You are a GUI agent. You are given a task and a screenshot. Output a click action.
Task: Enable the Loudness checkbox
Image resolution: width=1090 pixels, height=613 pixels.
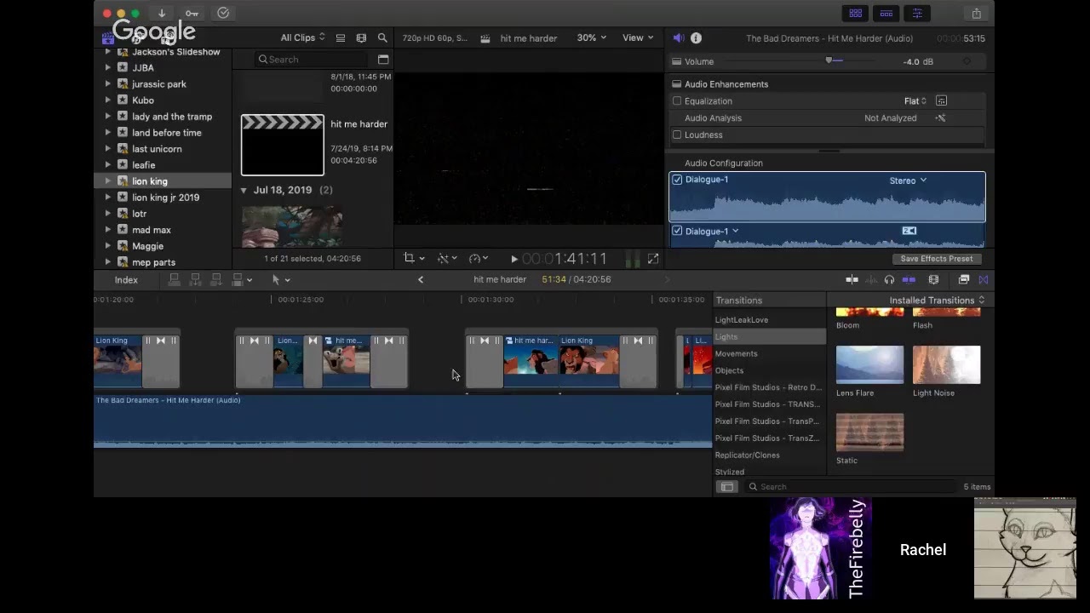pos(677,135)
